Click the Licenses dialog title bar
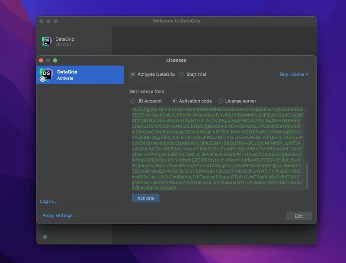 click(176, 61)
